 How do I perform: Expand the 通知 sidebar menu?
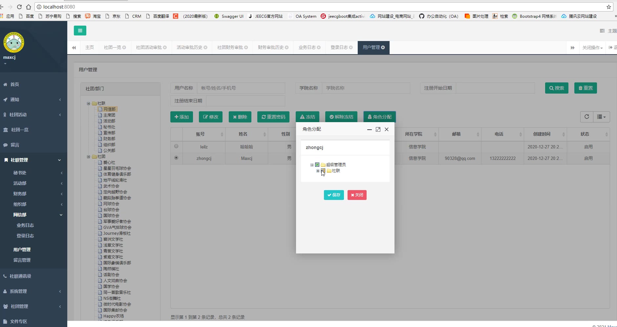coord(33,99)
